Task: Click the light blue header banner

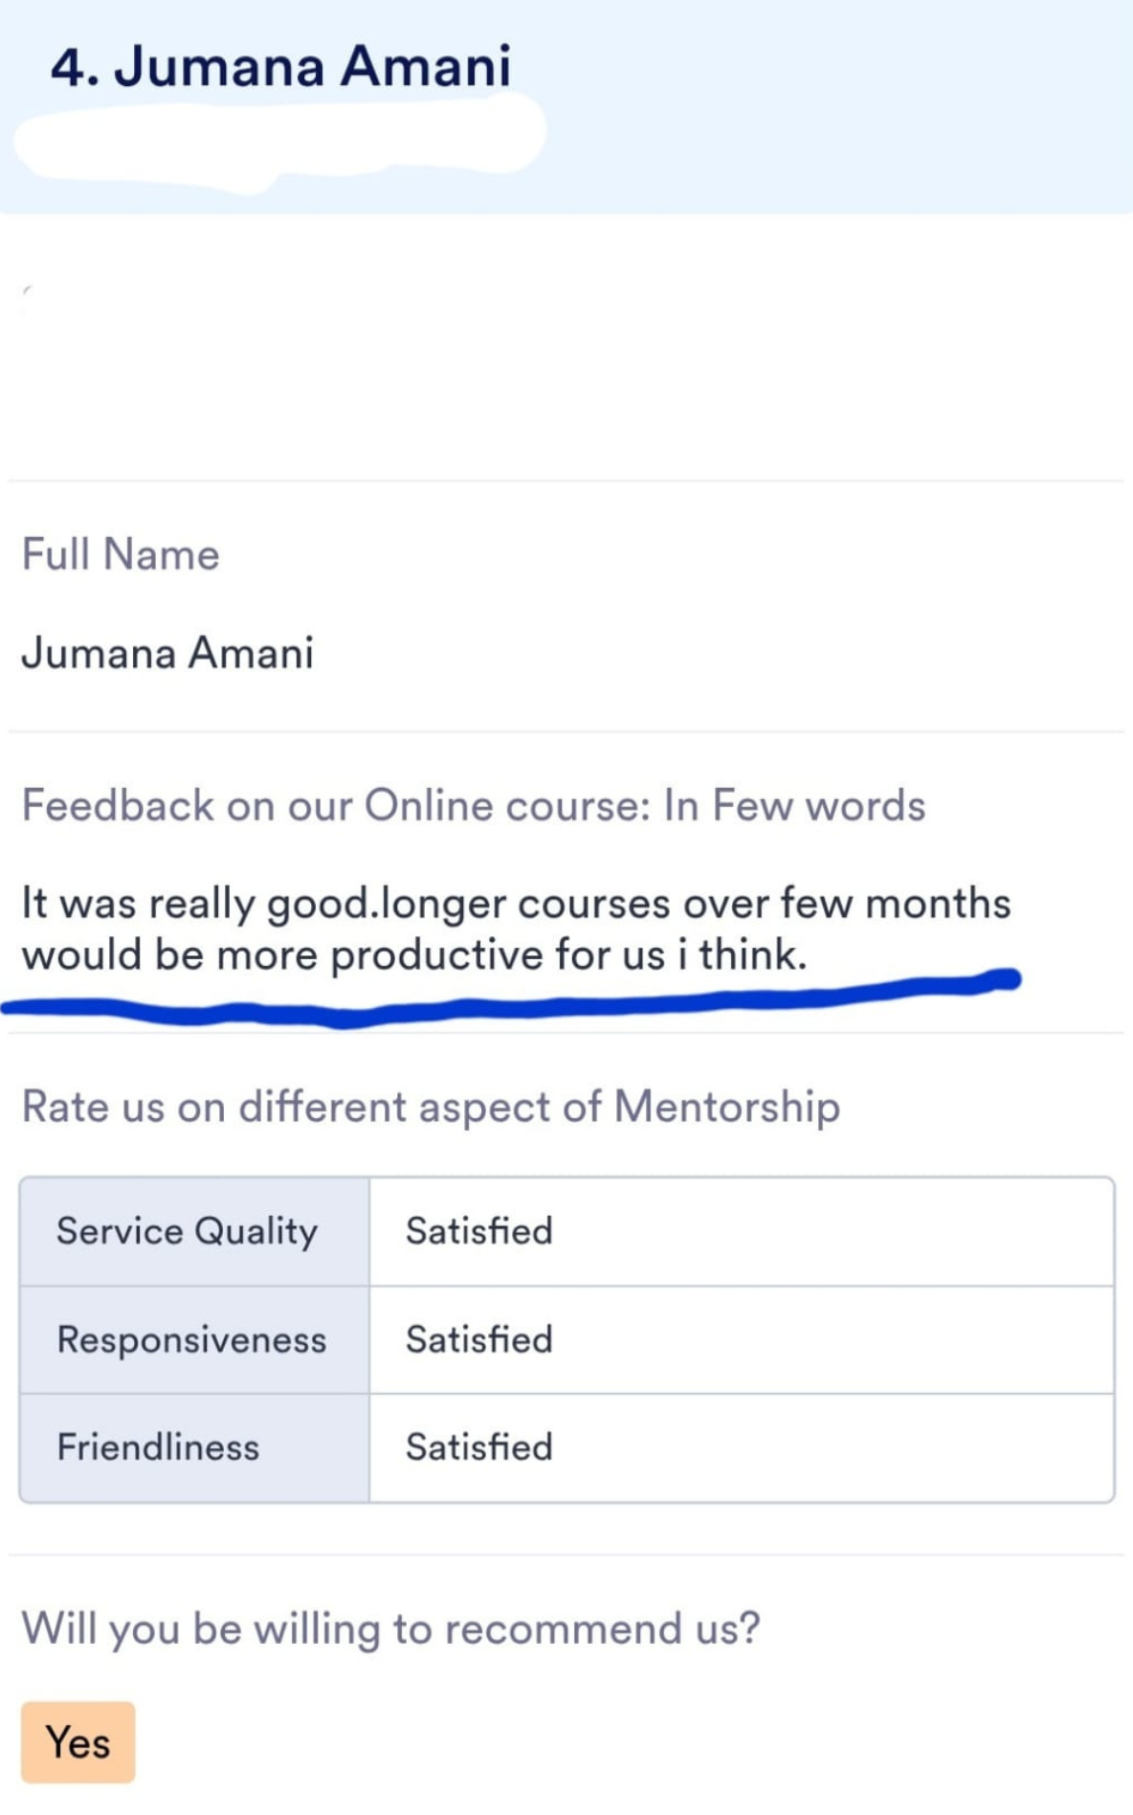Action: point(566,106)
